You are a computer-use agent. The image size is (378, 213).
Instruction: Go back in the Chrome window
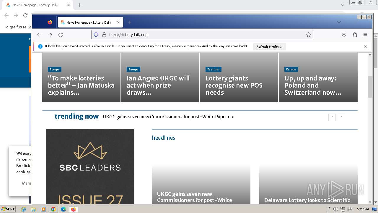coord(6,15)
